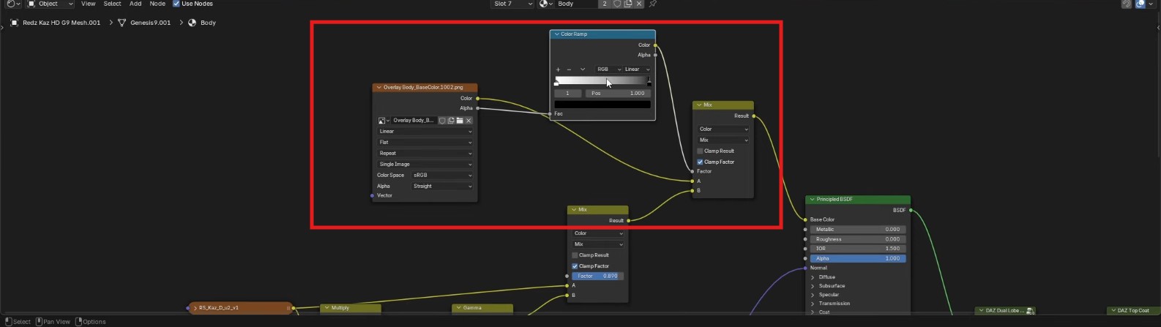
Task: Open Color data type dropdown on lower Mix node
Action: pos(598,233)
